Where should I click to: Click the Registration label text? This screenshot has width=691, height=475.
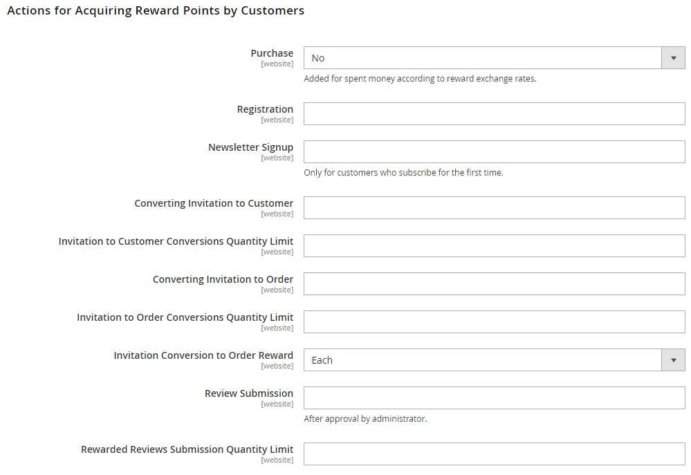click(x=265, y=109)
